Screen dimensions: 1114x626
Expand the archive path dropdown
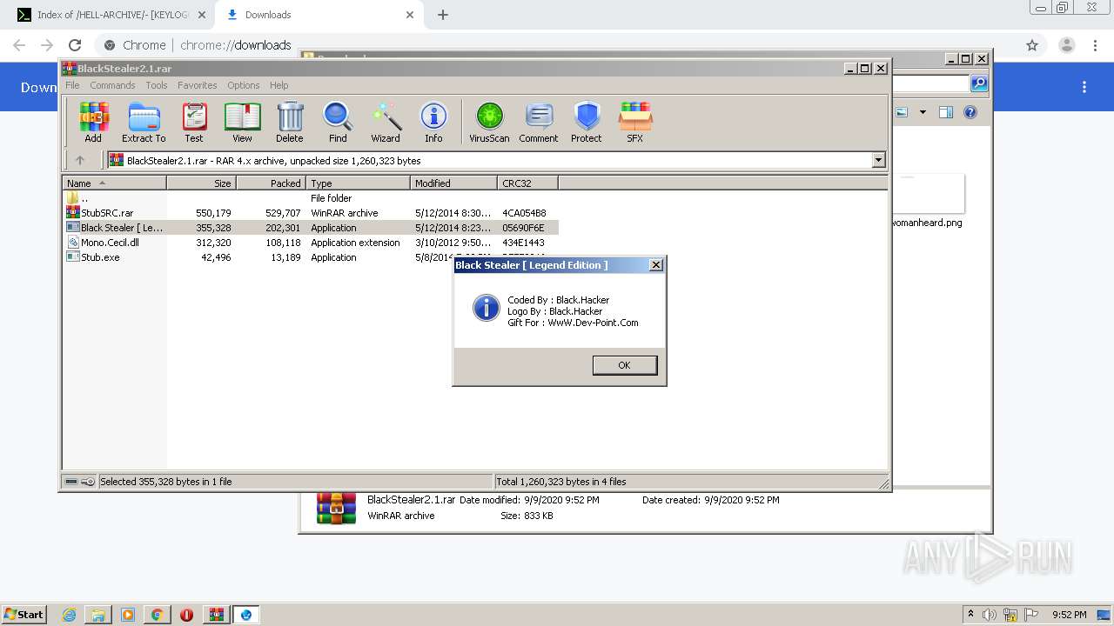tap(878, 160)
